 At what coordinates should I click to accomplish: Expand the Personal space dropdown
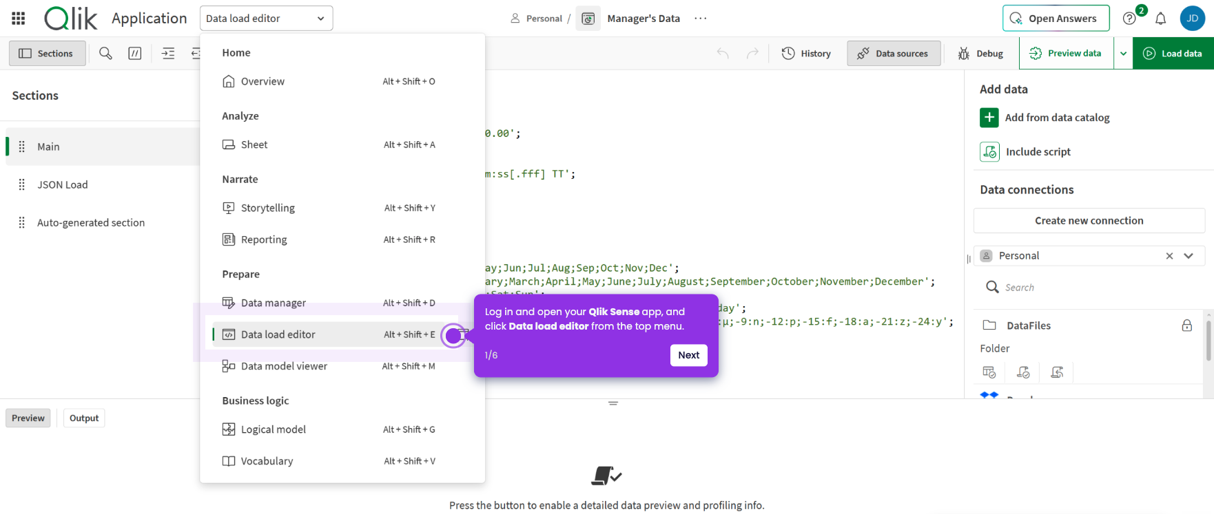click(1189, 256)
